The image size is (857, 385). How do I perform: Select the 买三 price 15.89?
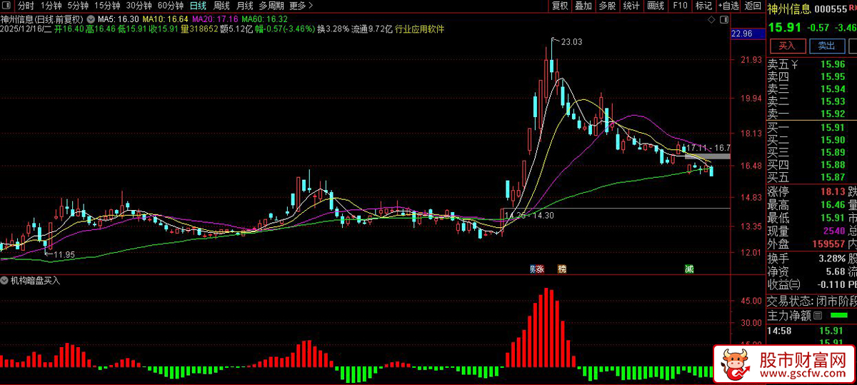tap(833, 152)
